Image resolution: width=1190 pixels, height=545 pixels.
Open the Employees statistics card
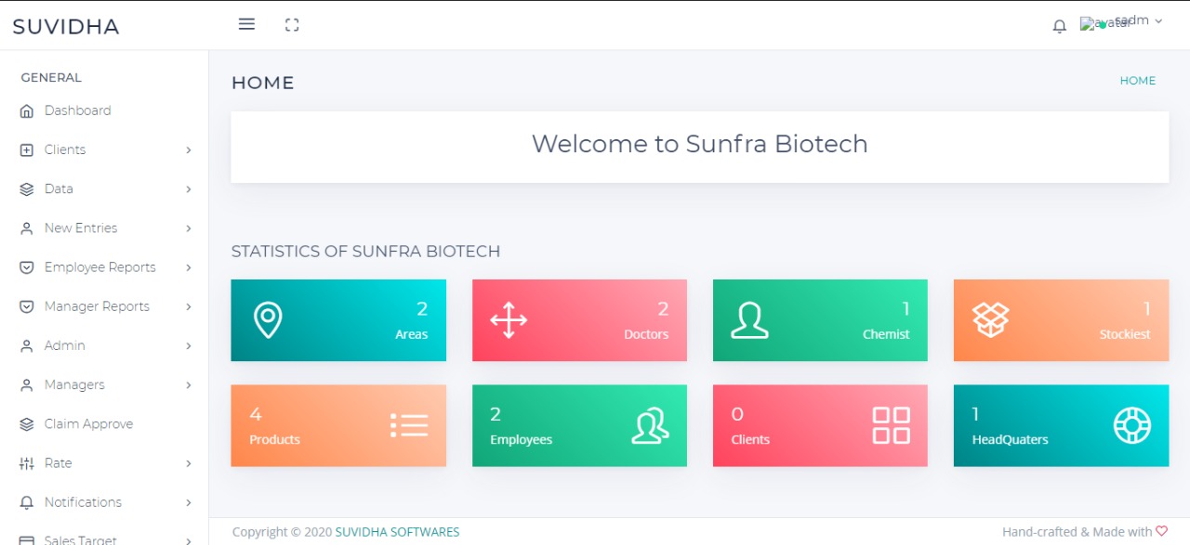click(x=579, y=426)
